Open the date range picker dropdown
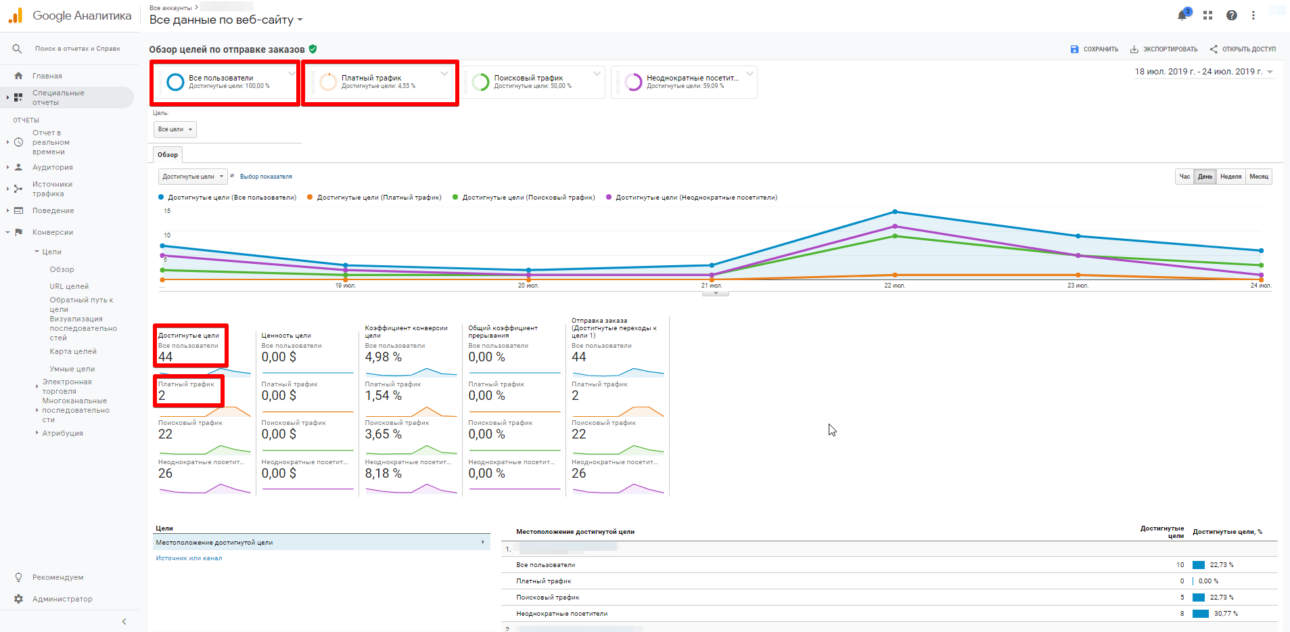Screen dimensions: 1290x632 (x=1204, y=72)
